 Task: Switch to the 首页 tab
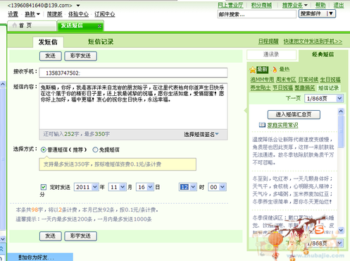pyautogui.click(x=32, y=25)
